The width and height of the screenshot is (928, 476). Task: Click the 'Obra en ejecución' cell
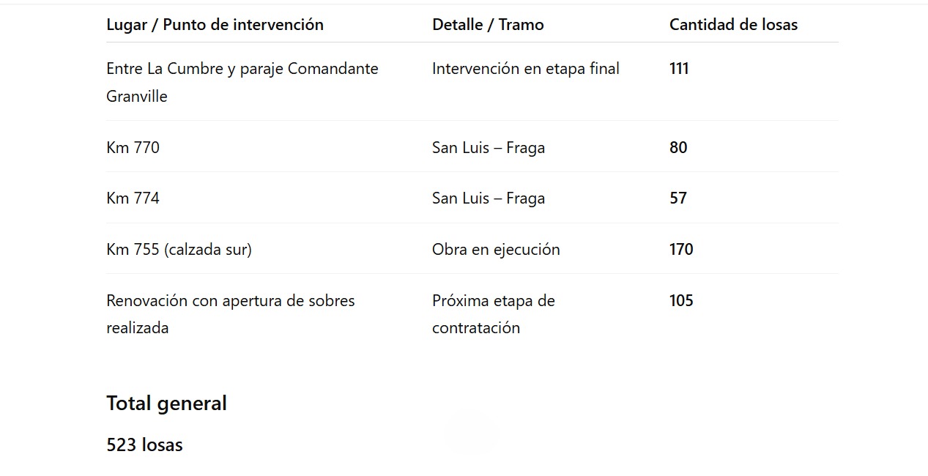tap(496, 250)
